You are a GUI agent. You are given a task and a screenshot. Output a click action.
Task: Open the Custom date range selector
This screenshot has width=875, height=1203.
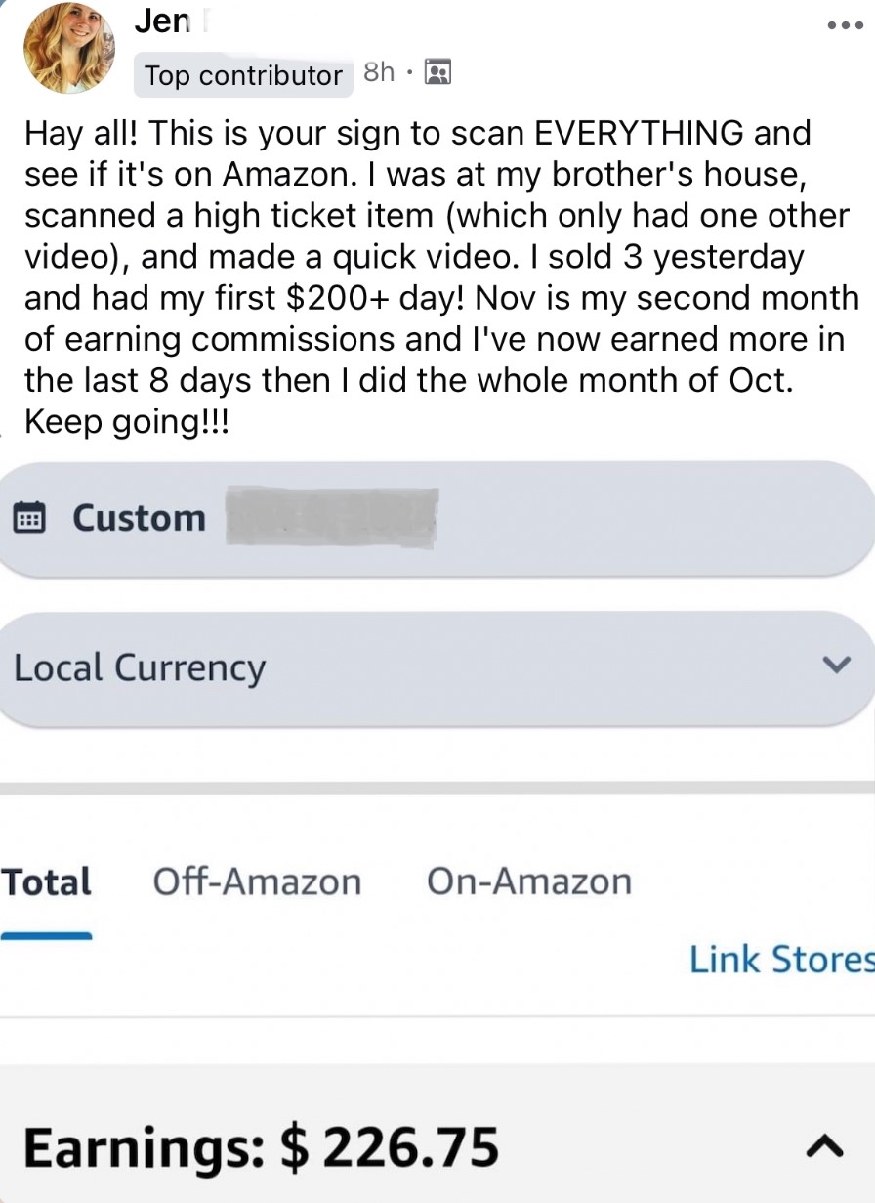[x=139, y=518]
